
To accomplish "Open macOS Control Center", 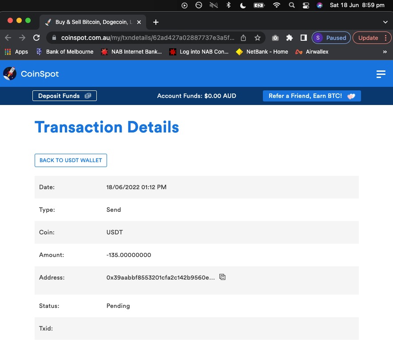I will click(x=306, y=5).
